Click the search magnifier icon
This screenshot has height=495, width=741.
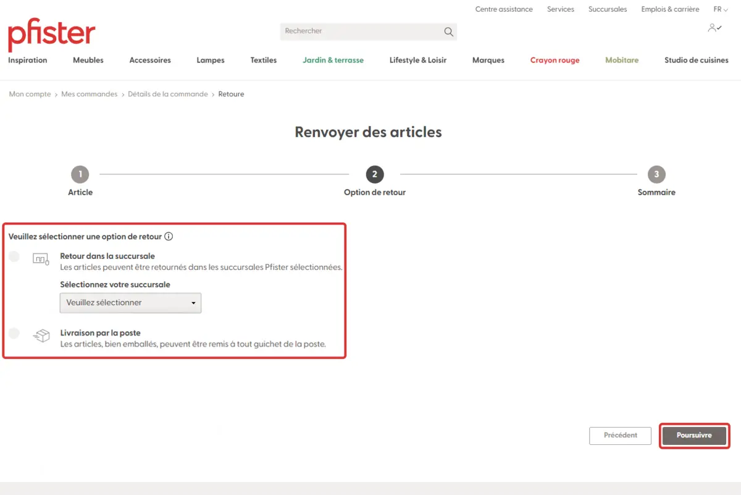(x=448, y=32)
